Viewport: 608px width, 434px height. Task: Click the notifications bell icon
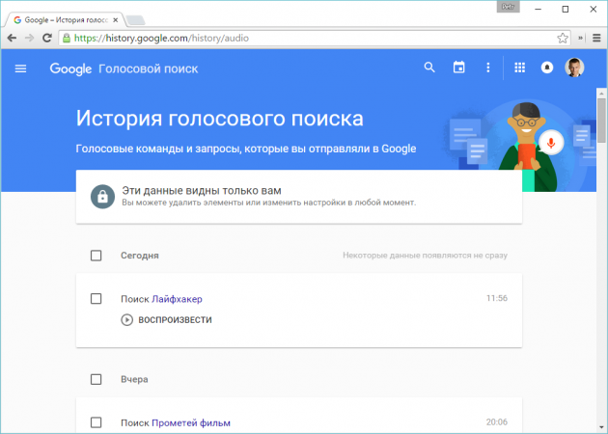coord(547,68)
